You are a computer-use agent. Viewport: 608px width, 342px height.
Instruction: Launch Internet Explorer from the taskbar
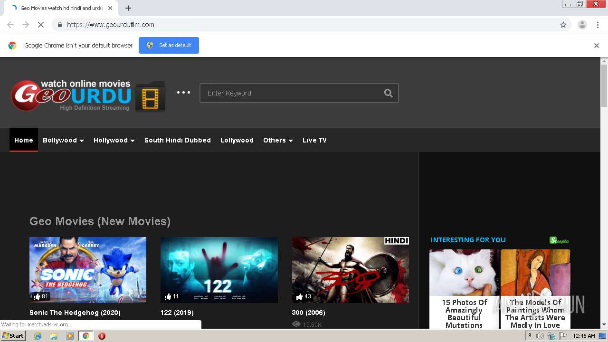point(38,336)
